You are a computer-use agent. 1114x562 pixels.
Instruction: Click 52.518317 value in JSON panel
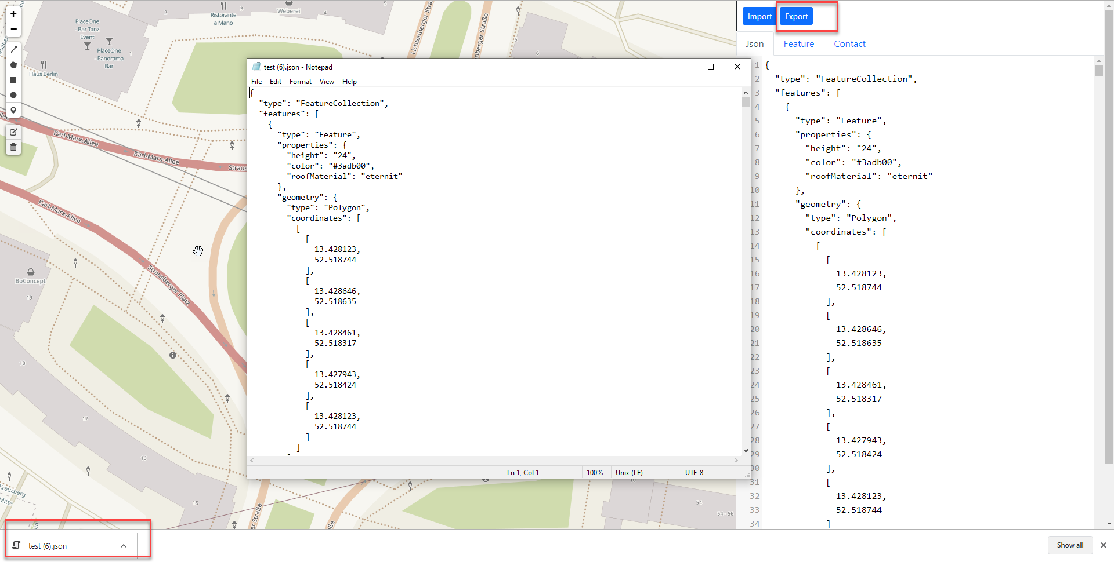coord(859,399)
